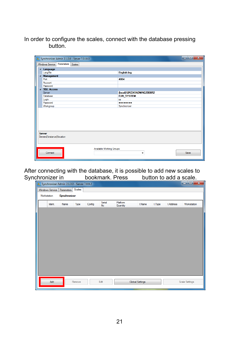Sort by Config column header

(x=93, y=204)
